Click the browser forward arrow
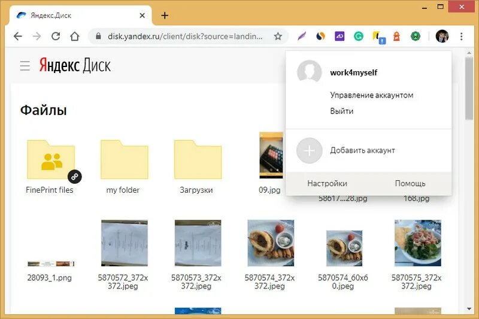Image resolution: width=479 pixels, height=319 pixels. point(37,37)
